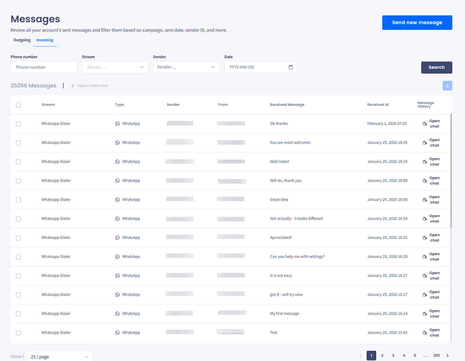The height and width of the screenshot is (361, 465).
Task: Select the checkbox for 'My first message' row
Action: pyautogui.click(x=18, y=314)
